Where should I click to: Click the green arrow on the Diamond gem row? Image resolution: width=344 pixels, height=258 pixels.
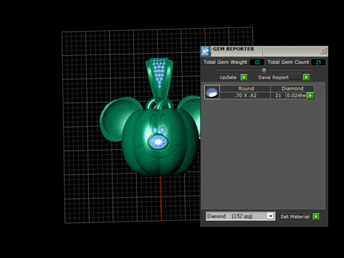(x=310, y=95)
